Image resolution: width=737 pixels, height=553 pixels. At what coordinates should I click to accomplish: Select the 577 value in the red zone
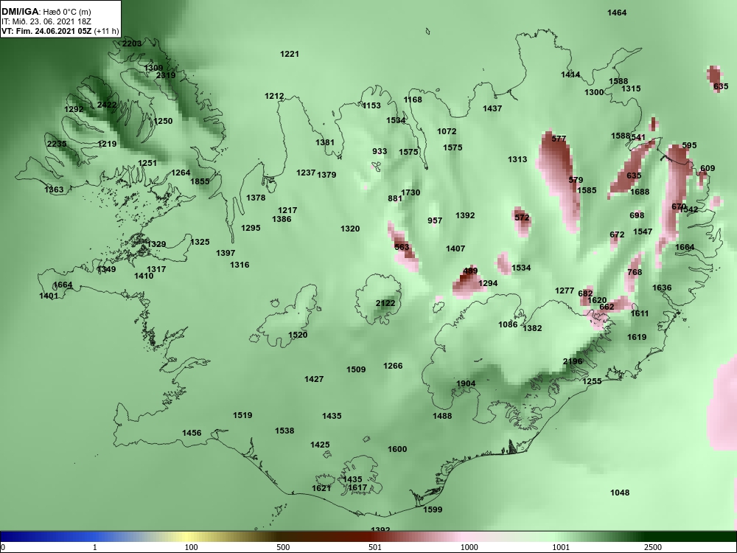(x=559, y=139)
